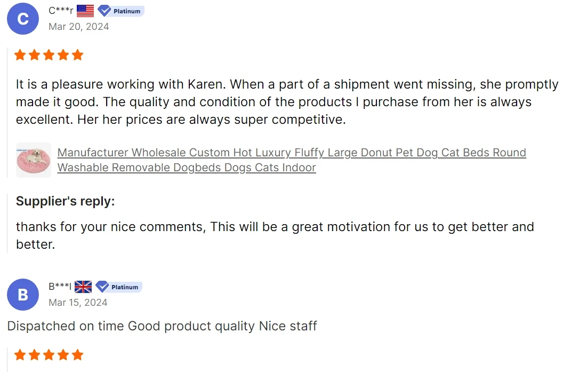The width and height of the screenshot is (571, 372).
Task: Click the first star in C***r's rating
Action: tap(20, 55)
